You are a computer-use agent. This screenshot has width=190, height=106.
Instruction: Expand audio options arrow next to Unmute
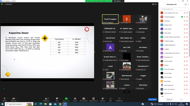[x=8, y=99]
